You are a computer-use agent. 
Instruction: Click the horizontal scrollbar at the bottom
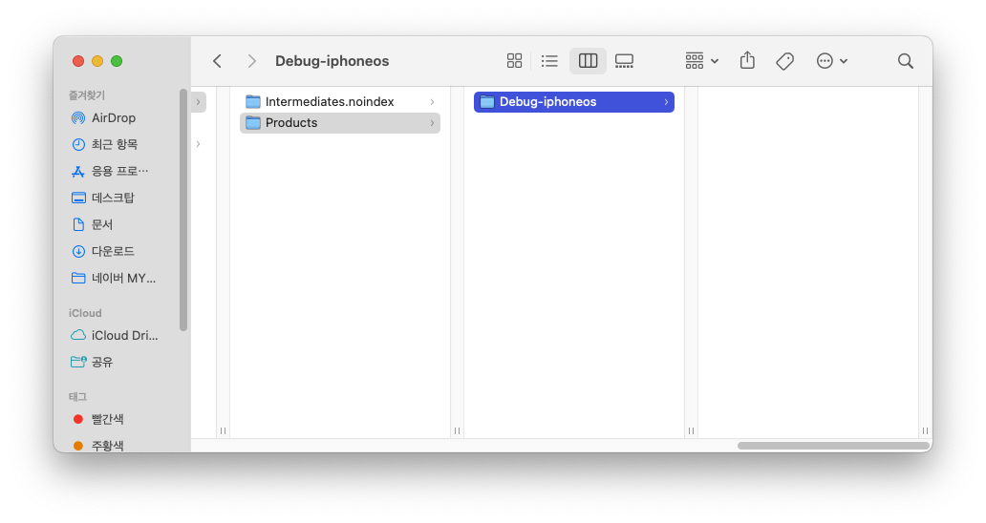(x=833, y=446)
